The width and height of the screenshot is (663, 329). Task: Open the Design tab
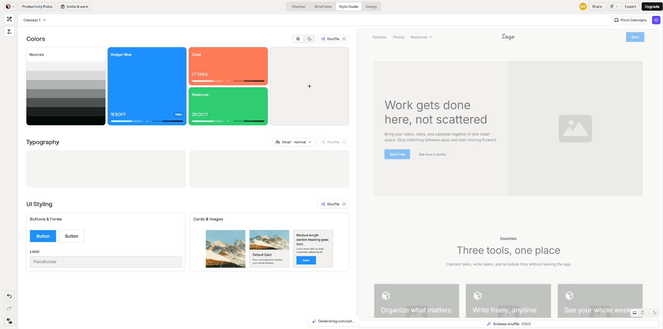click(x=371, y=6)
